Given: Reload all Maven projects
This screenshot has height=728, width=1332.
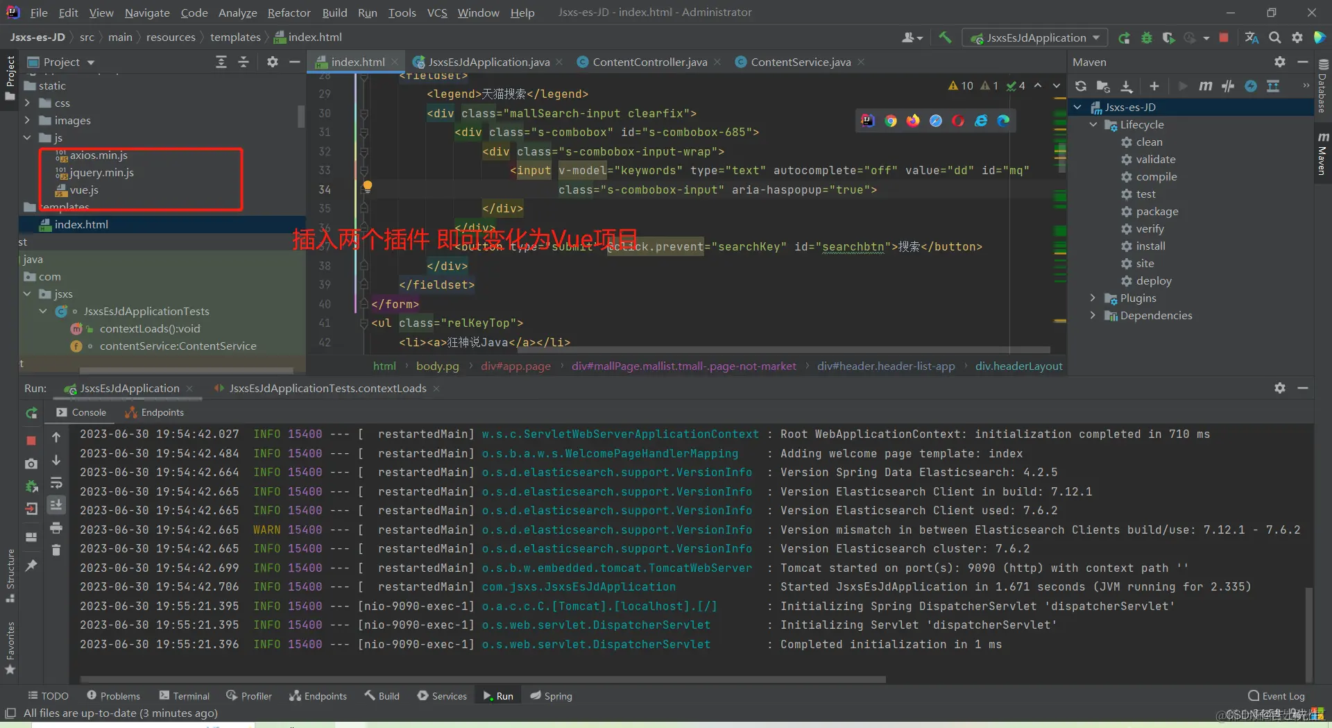Looking at the screenshot, I should 1081,86.
